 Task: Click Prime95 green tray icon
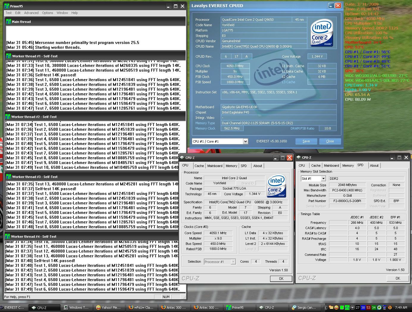point(347,308)
